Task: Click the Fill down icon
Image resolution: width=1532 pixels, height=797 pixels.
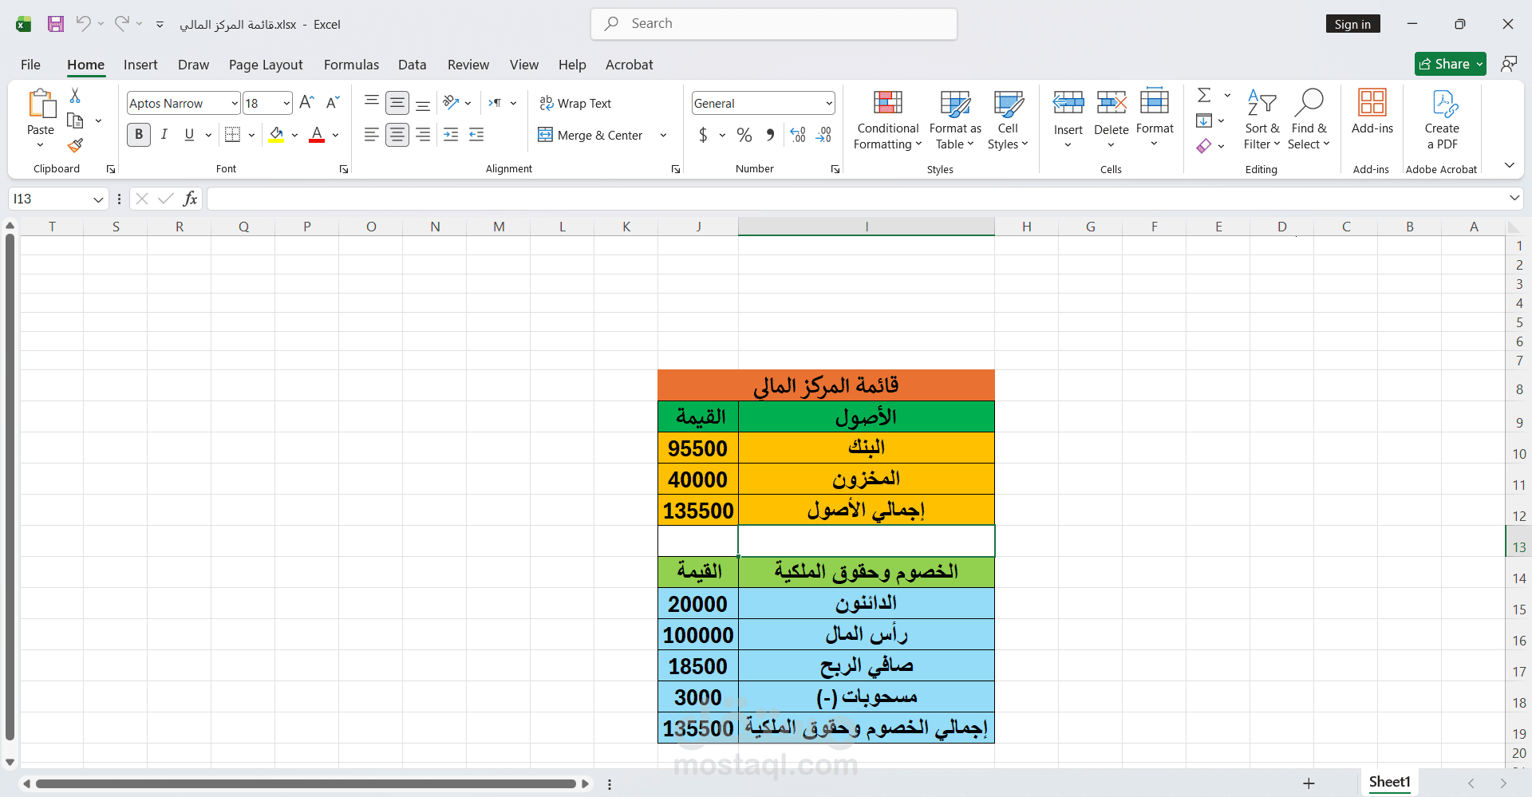Action: 1204,120
